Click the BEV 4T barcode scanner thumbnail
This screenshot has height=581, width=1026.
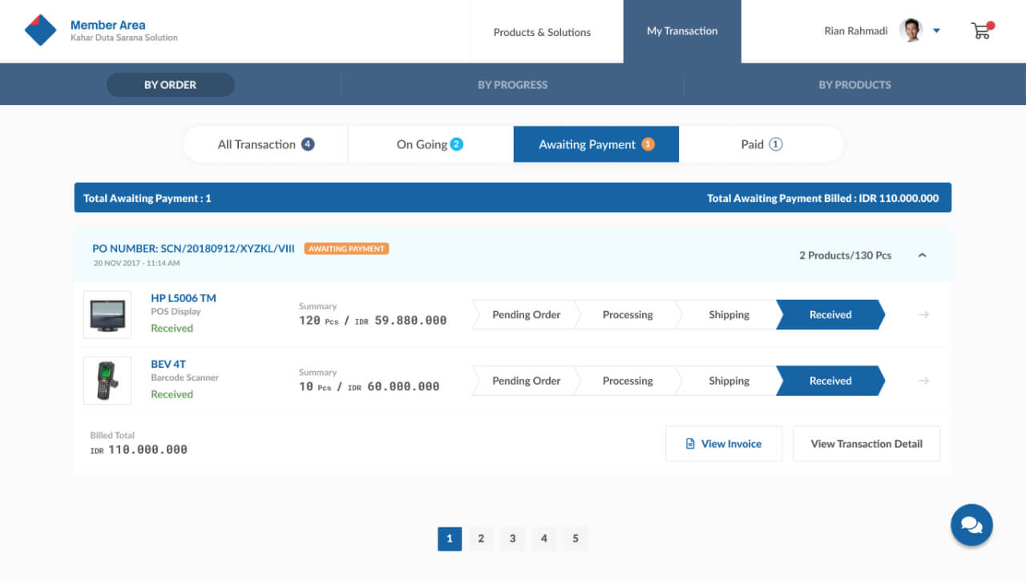pos(107,381)
